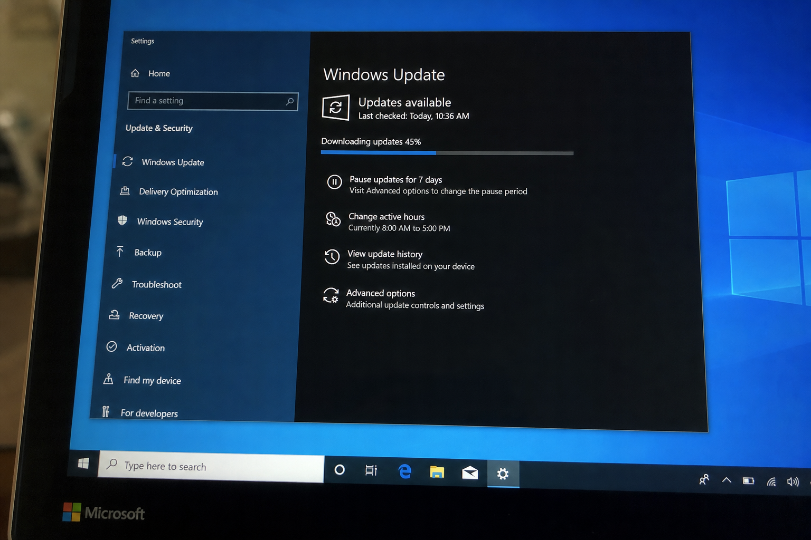Image resolution: width=811 pixels, height=540 pixels.
Task: Open Delivery Optimization from its sidebar icon
Action: click(125, 191)
